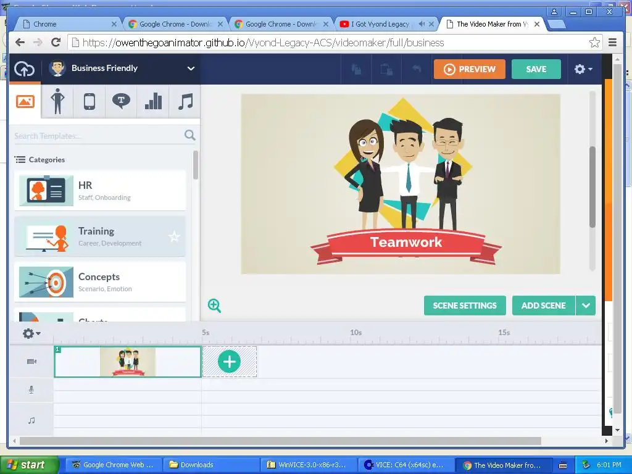Switch to VICE: C64 taskbar item

(406, 465)
